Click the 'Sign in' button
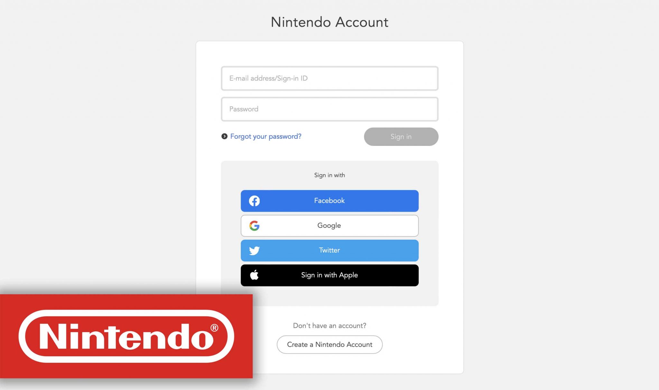 click(x=401, y=137)
